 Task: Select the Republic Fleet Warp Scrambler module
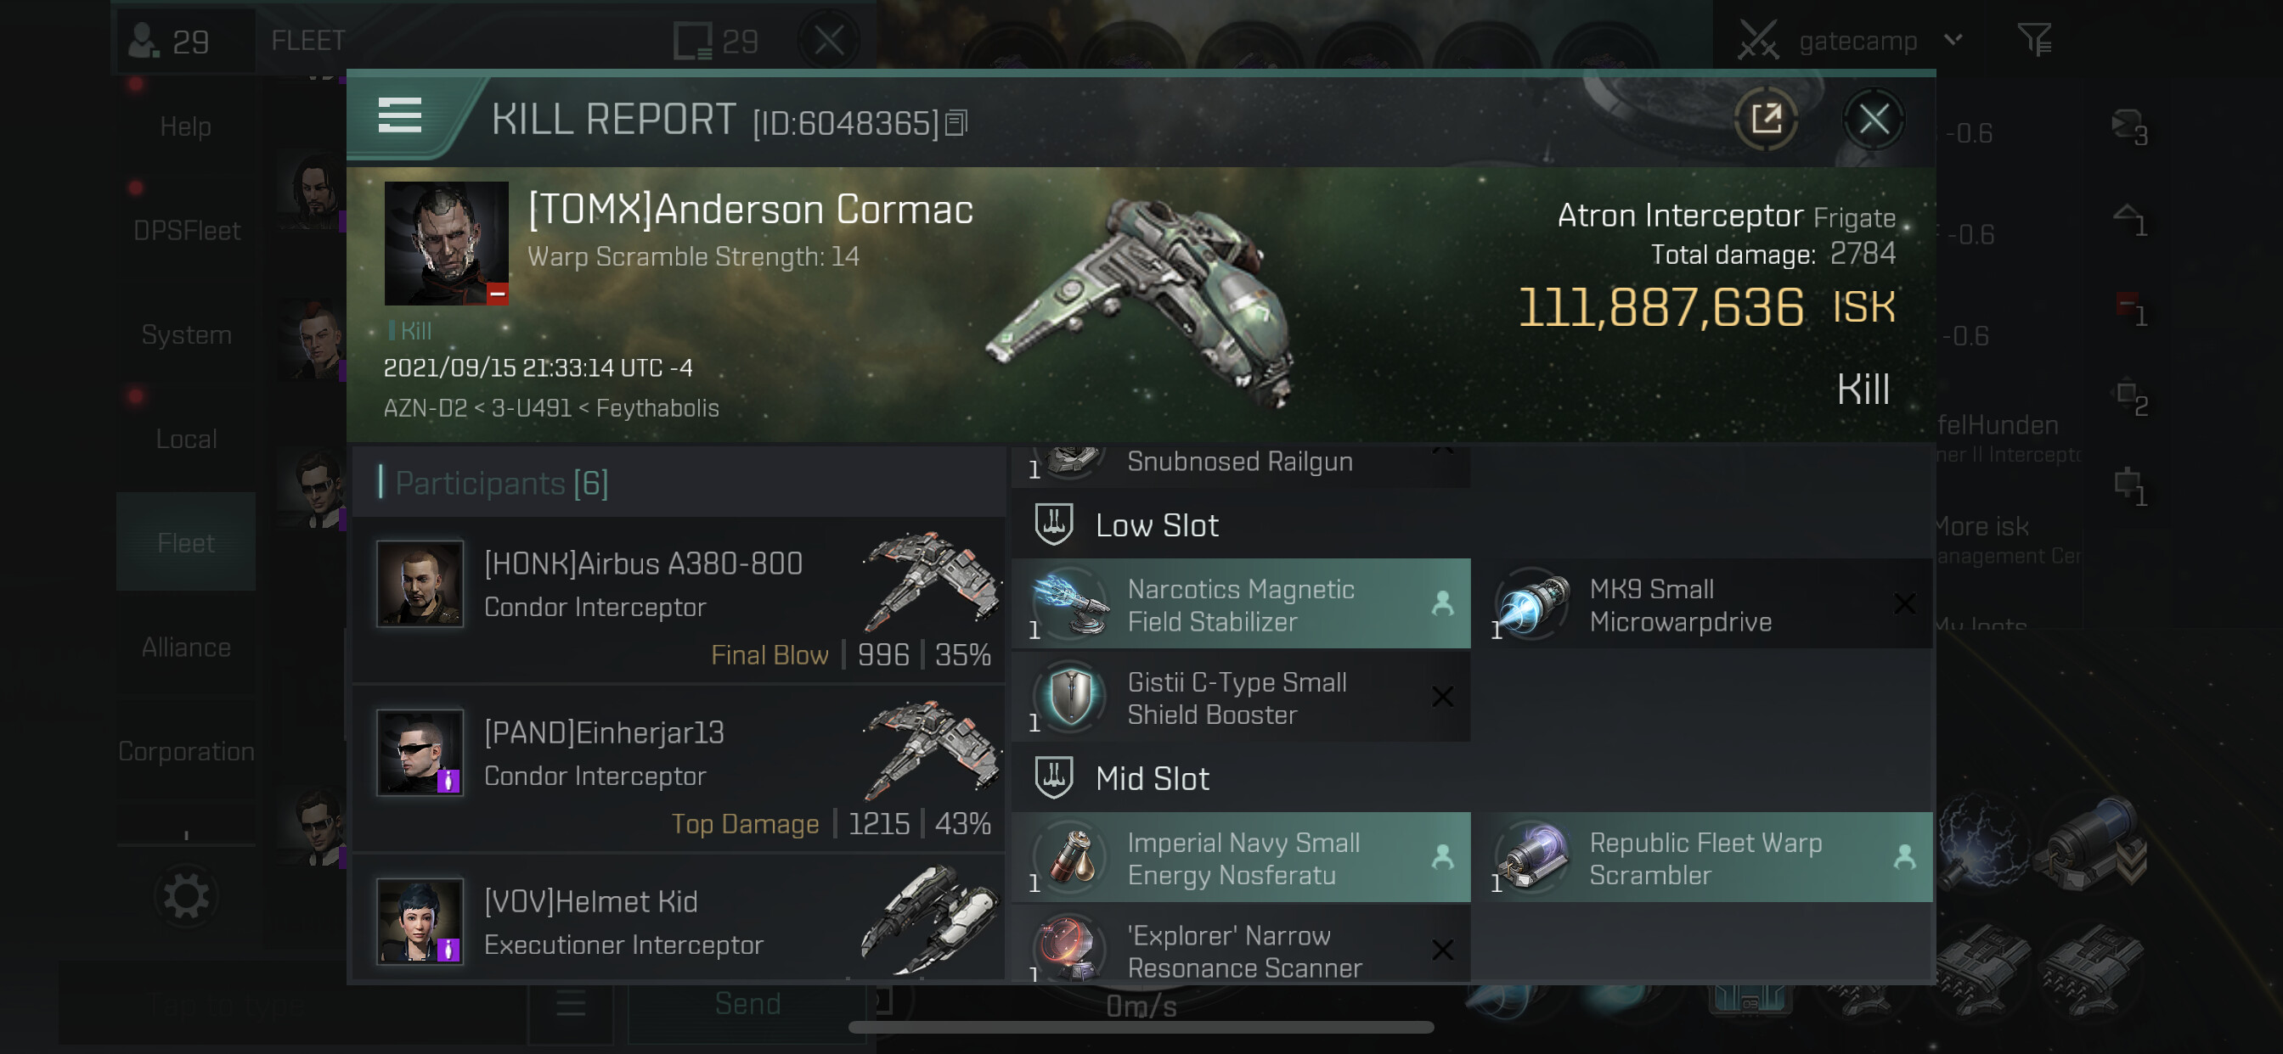tap(1703, 857)
